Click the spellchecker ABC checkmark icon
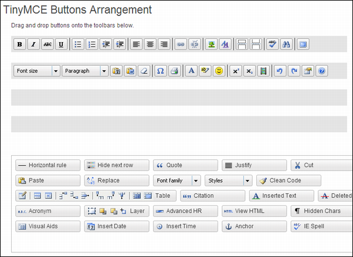The height and width of the screenshot is (257, 353). [x=273, y=44]
